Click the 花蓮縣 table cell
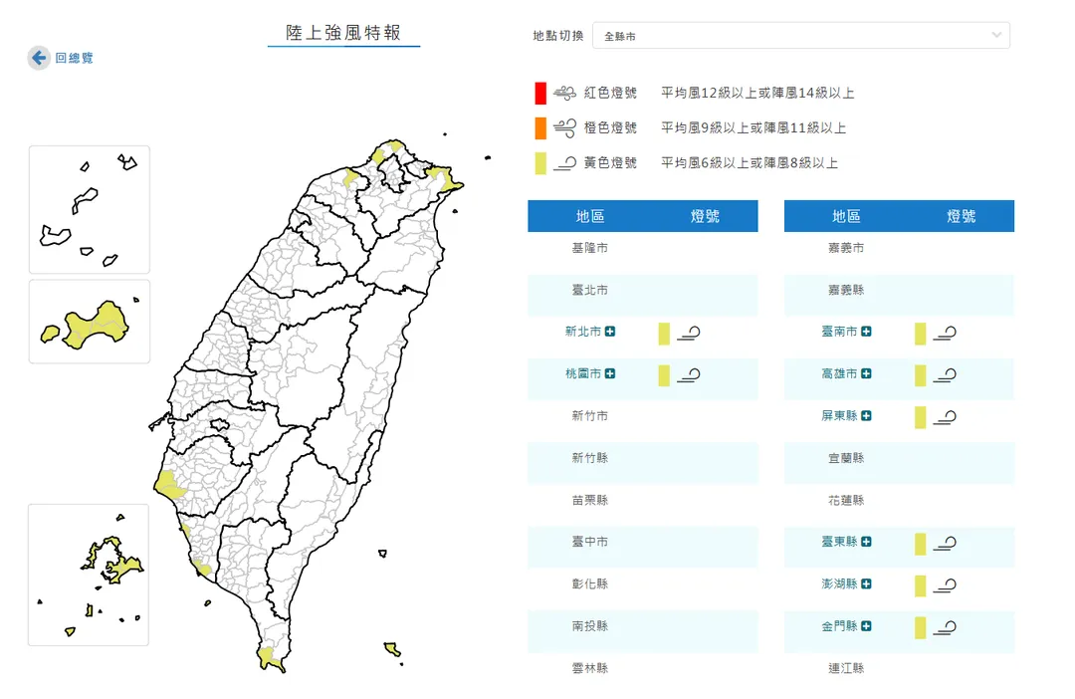1075x699 pixels. point(846,500)
